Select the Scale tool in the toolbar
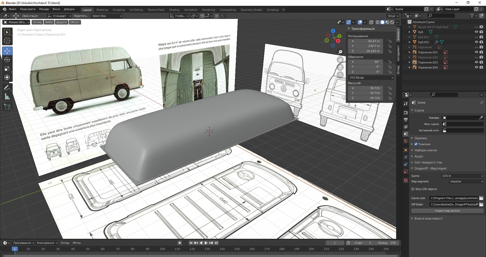The width and height of the screenshot is (486, 257). (x=7, y=68)
